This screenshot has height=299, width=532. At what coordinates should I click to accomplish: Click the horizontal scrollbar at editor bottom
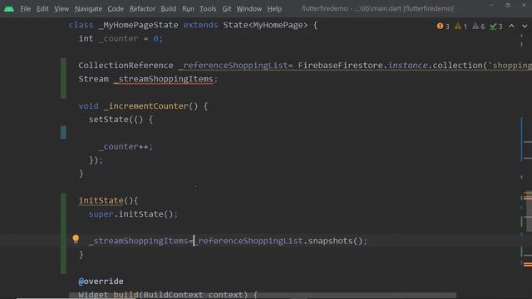263,296
